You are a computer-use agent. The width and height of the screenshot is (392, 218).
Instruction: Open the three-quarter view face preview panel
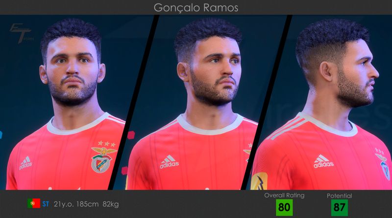[x=200, y=102]
